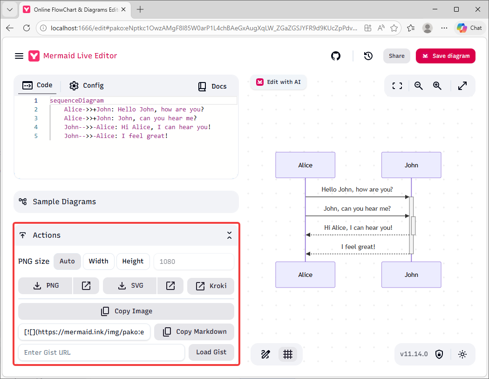Open diagram in full screen view
The width and height of the screenshot is (489, 379).
[462, 86]
